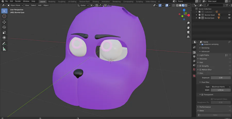232x119 pixels.
Task: Select the Cursor tool
Action: (x=4, y=16)
